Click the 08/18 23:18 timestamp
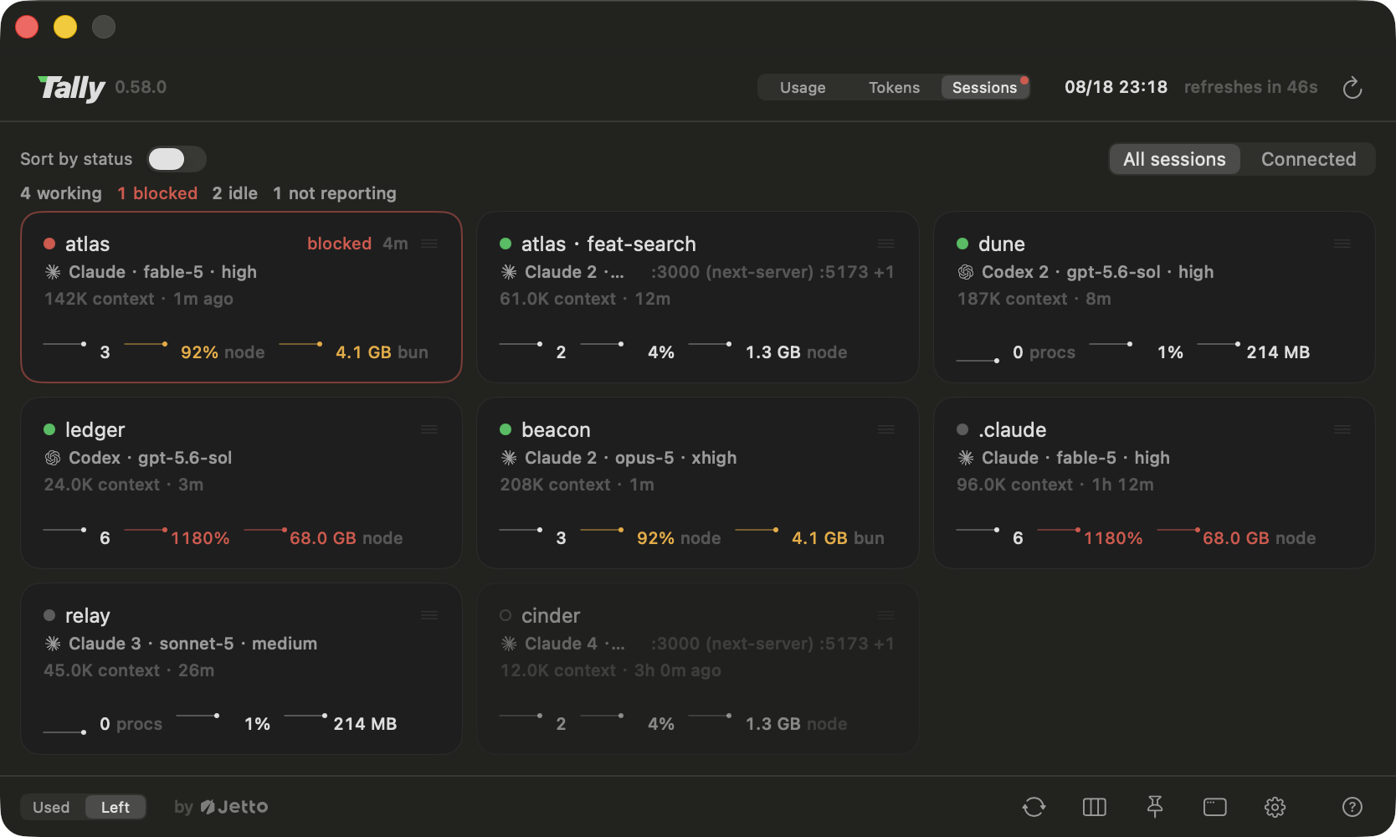The height and width of the screenshot is (837, 1396). tap(1116, 87)
